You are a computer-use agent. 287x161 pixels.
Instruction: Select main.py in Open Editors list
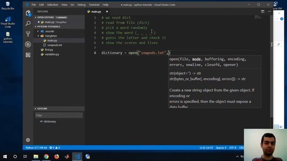tap(59, 22)
